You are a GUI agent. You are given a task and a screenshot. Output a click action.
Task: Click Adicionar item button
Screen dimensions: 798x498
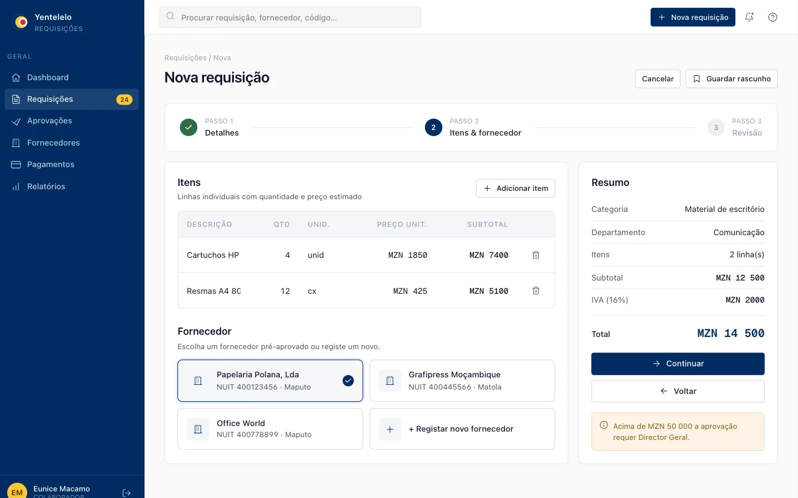coord(515,188)
